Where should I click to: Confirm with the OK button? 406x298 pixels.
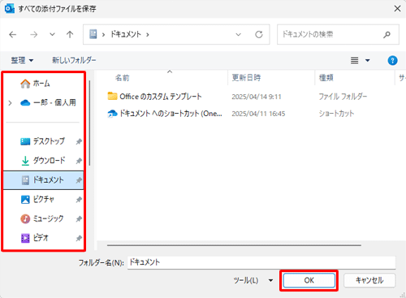coord(309,280)
